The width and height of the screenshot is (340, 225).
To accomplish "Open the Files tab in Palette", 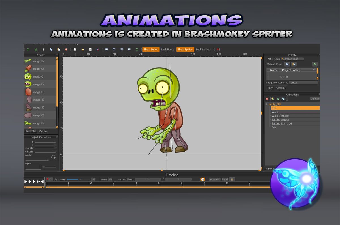I will tap(271, 88).
